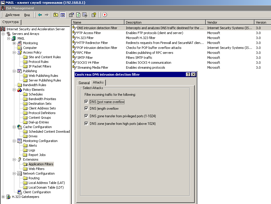Toggle DNS host name overflow checkbox

click(x=86, y=102)
